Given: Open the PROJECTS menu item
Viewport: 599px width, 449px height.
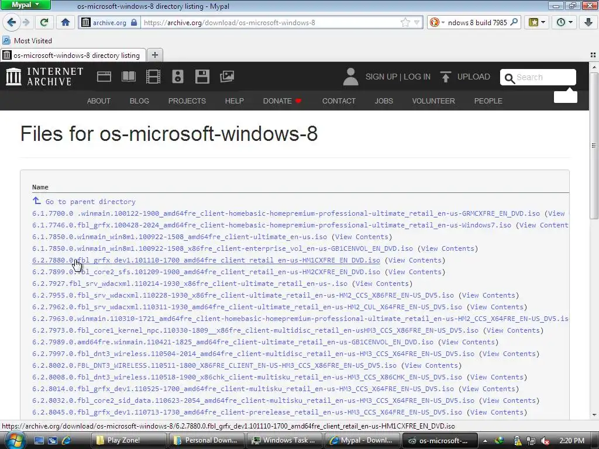Looking at the screenshot, I should point(187,101).
